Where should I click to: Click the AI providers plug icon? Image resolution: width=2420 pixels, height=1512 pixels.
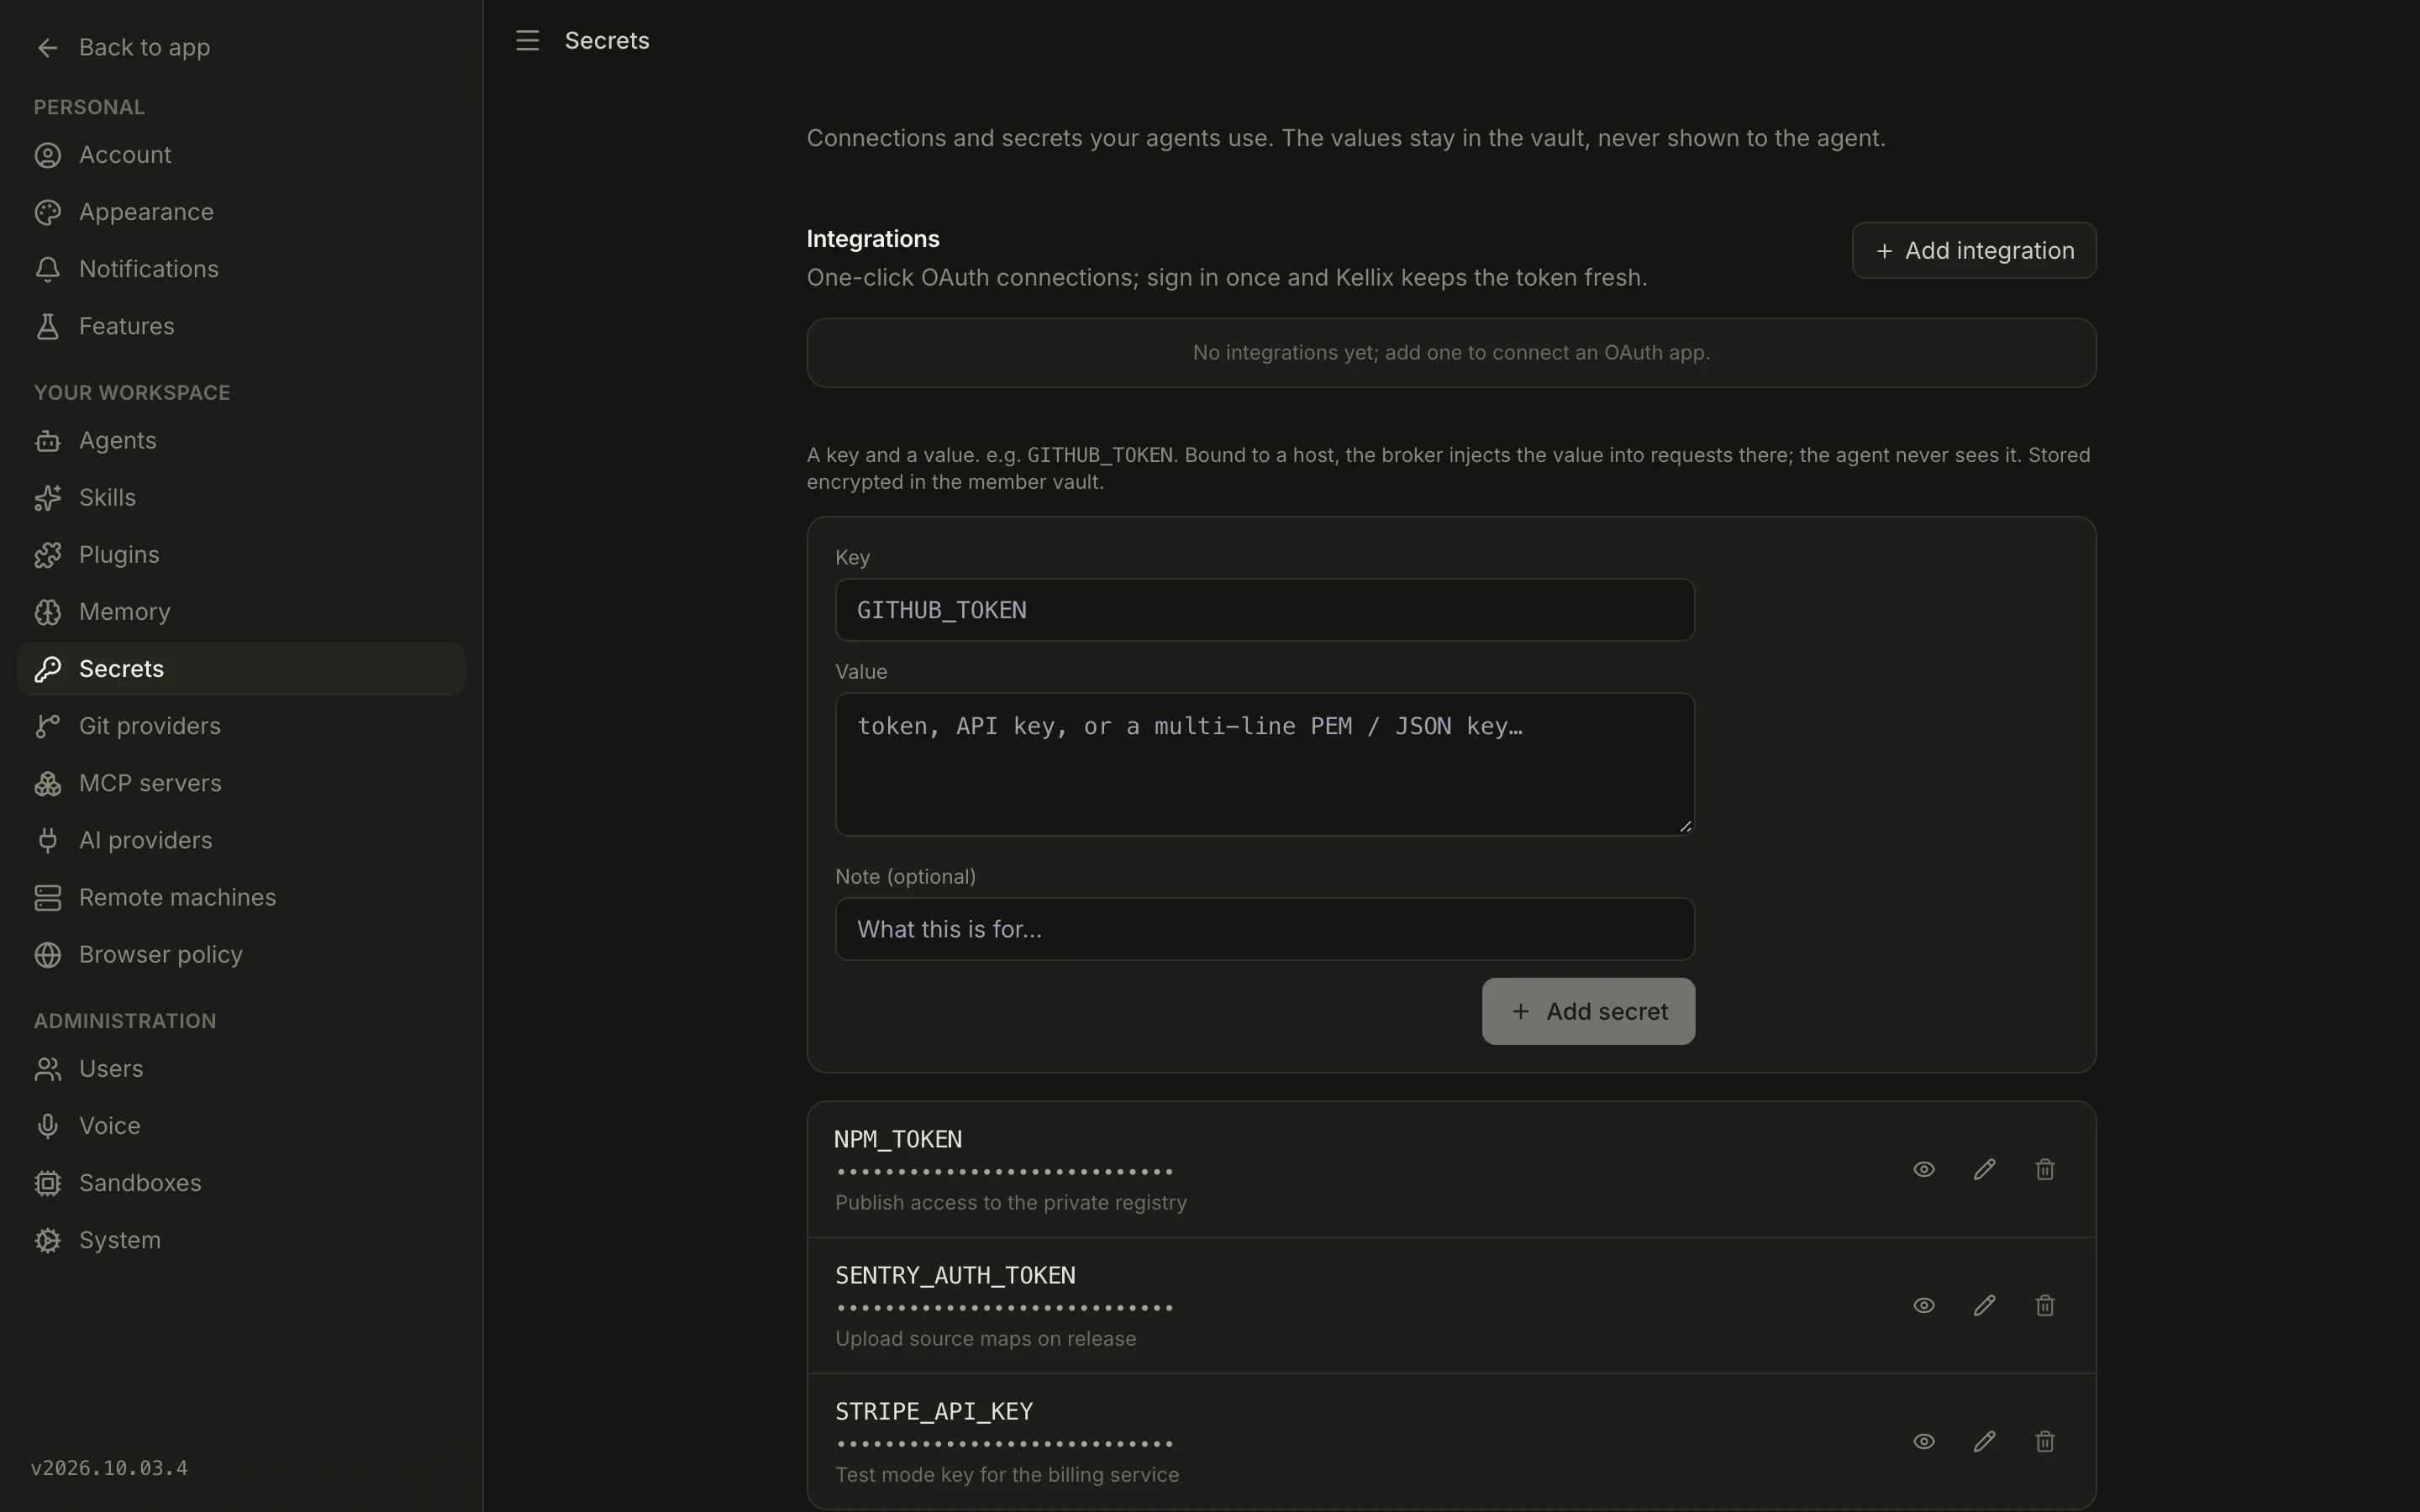pyautogui.click(x=47, y=840)
